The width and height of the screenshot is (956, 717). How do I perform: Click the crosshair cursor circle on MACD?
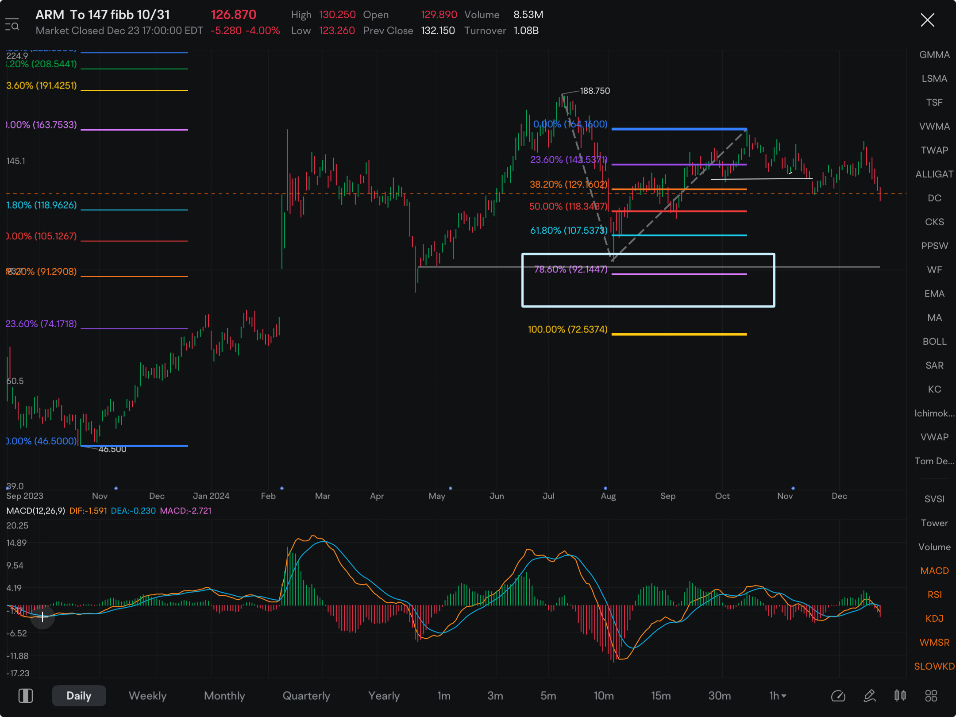pyautogui.click(x=42, y=617)
